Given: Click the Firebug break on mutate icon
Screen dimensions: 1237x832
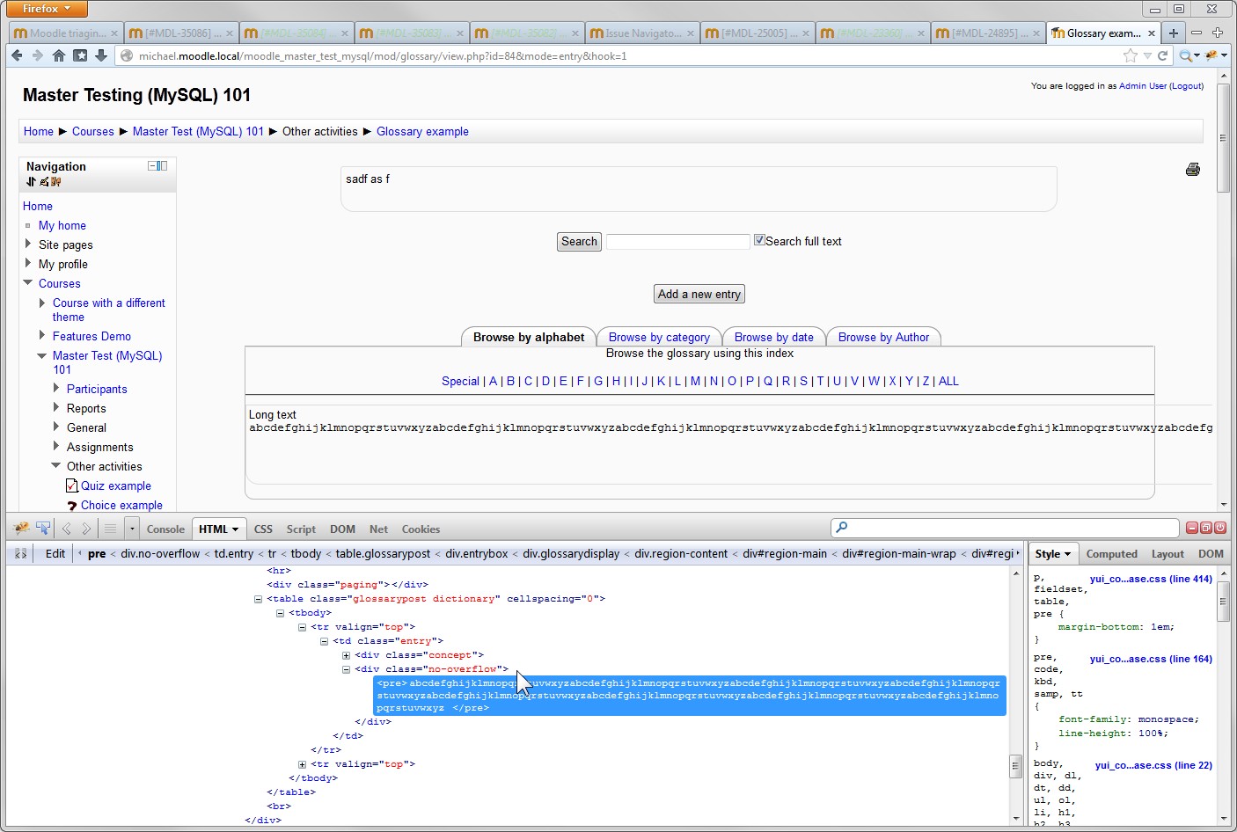Looking at the screenshot, I should click(x=20, y=553).
